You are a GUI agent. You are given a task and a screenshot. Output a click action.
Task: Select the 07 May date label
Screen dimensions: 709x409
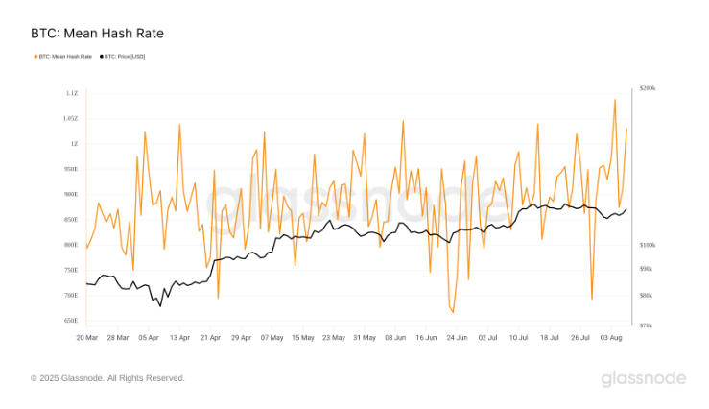pyautogui.click(x=272, y=338)
